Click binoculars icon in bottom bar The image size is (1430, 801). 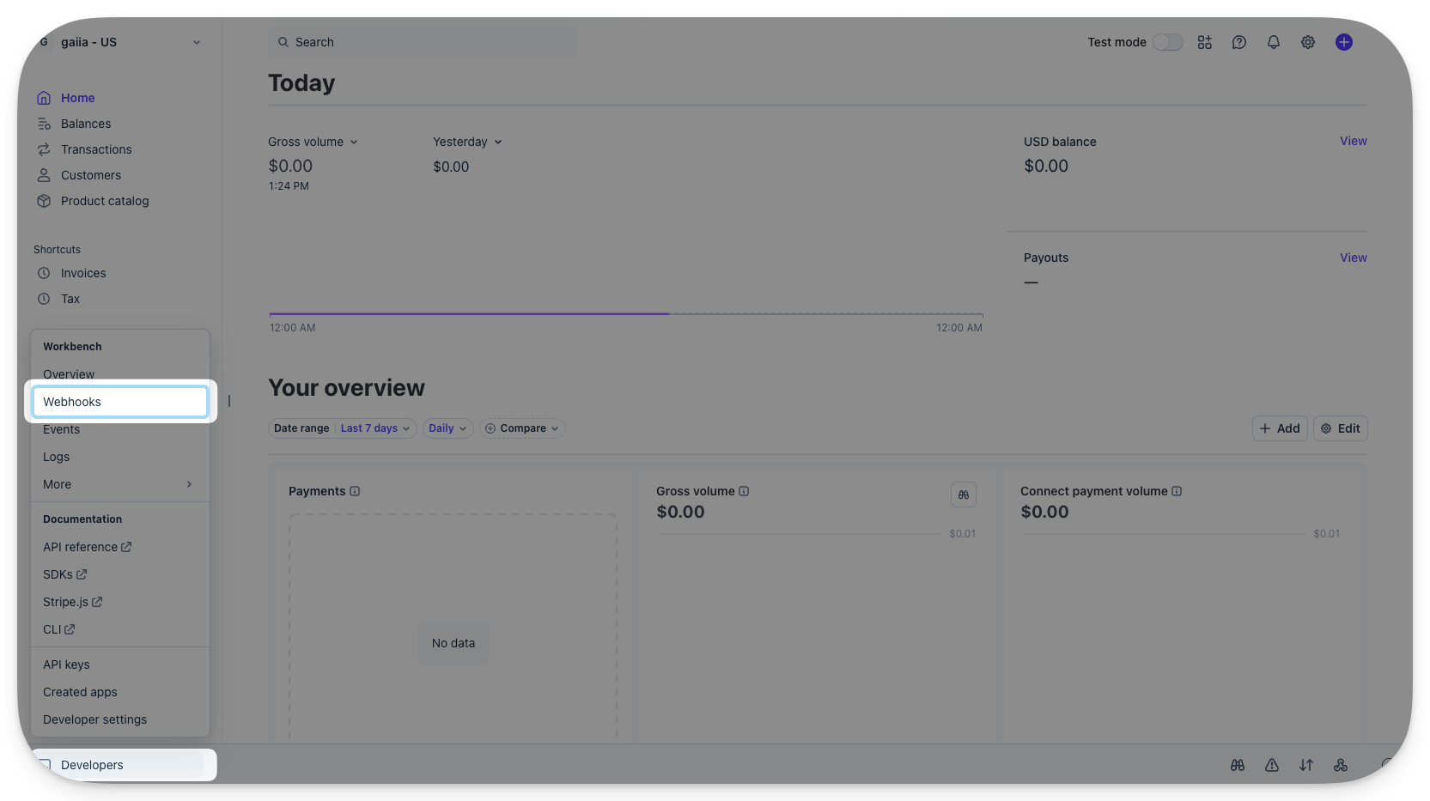[x=1238, y=765]
